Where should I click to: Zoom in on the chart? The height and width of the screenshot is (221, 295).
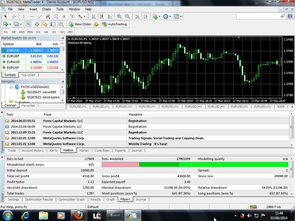click(119, 16)
